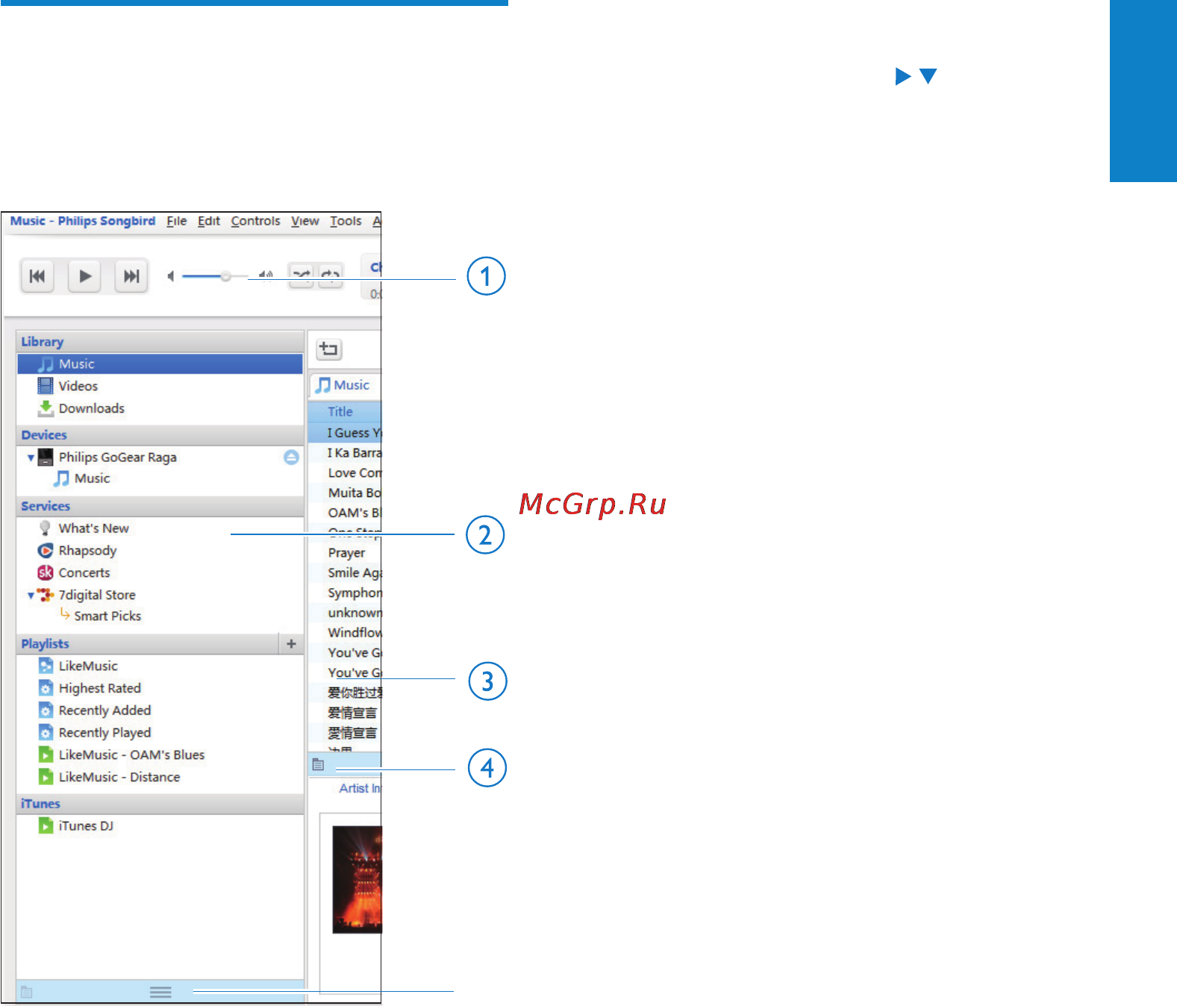Screen dimensions: 1177x1006
Task: Add a new playlist with plus button
Action: 291,643
